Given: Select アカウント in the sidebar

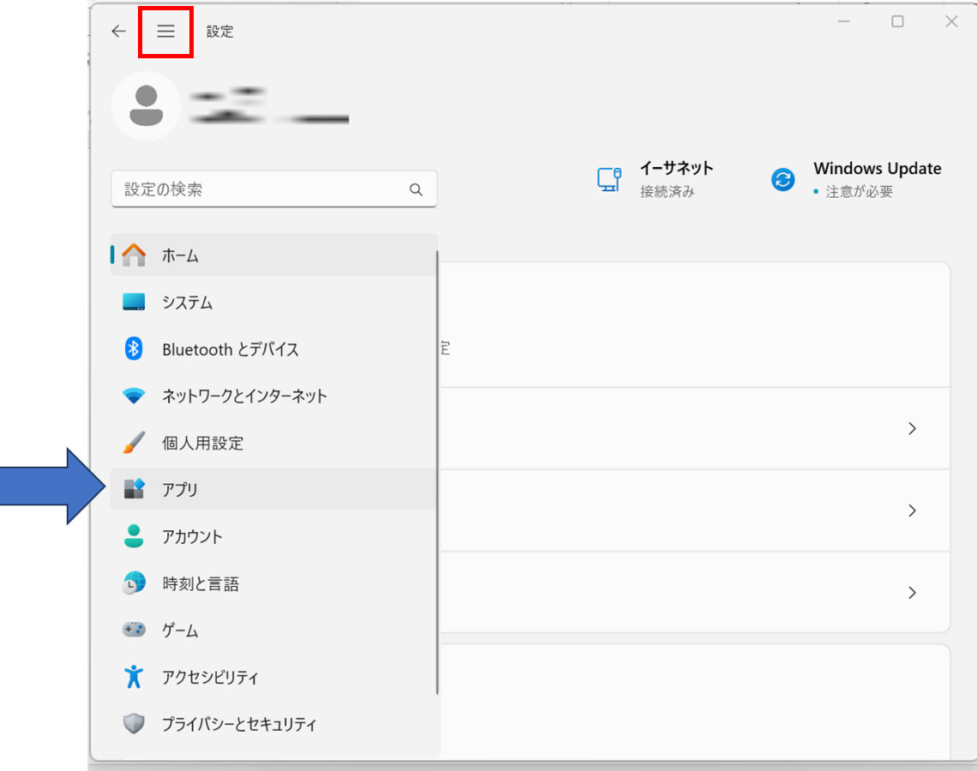Looking at the screenshot, I should coord(192,537).
